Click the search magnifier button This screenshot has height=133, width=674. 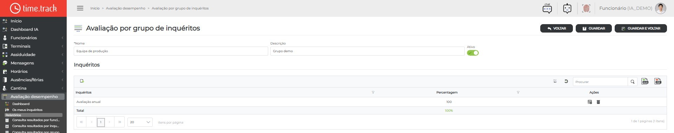coord(633,82)
